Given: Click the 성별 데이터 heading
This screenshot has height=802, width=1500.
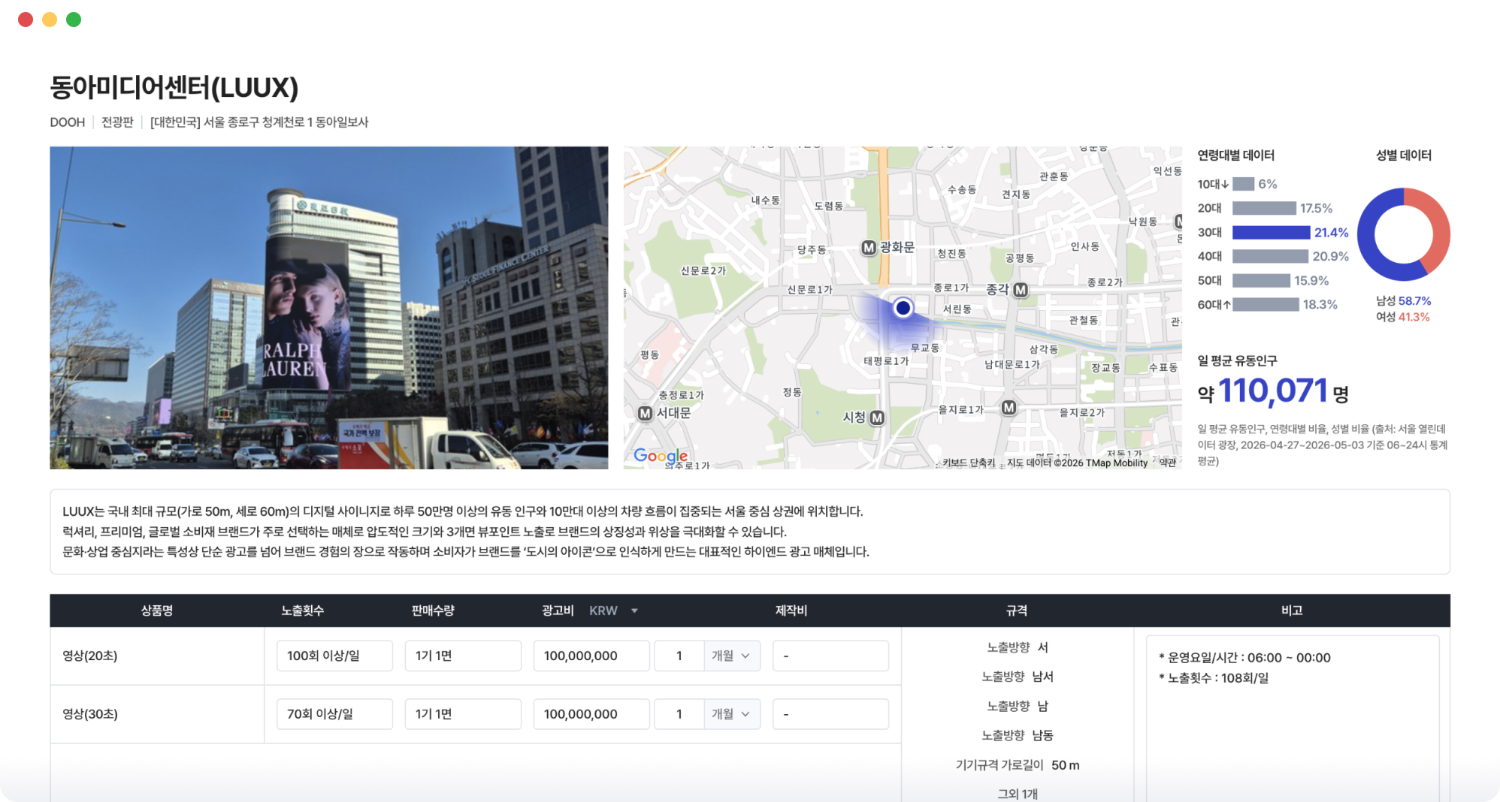Looking at the screenshot, I should (x=1404, y=155).
